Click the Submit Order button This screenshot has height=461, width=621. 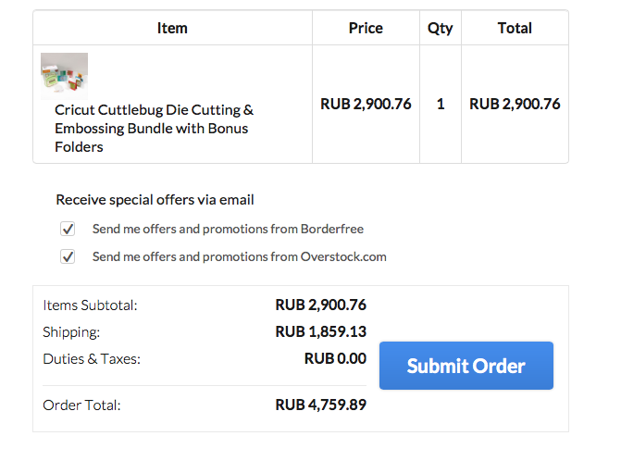pyautogui.click(x=466, y=366)
